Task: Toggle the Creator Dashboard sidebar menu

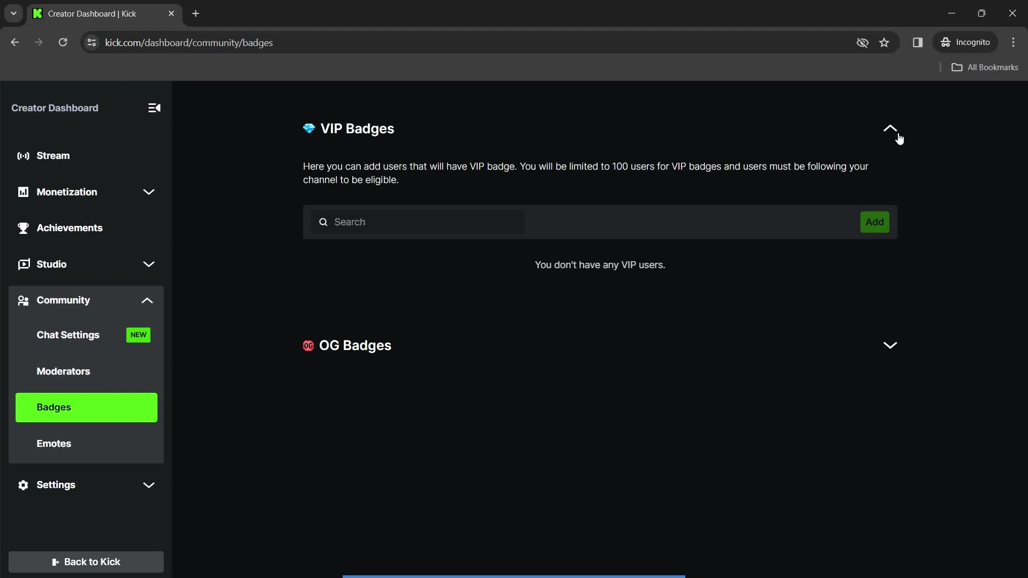Action: [155, 107]
